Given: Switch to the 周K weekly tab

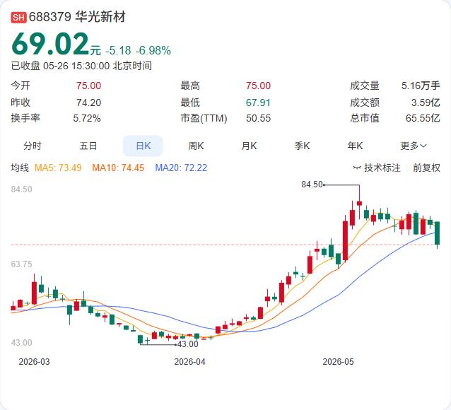Looking at the screenshot, I should [196, 146].
